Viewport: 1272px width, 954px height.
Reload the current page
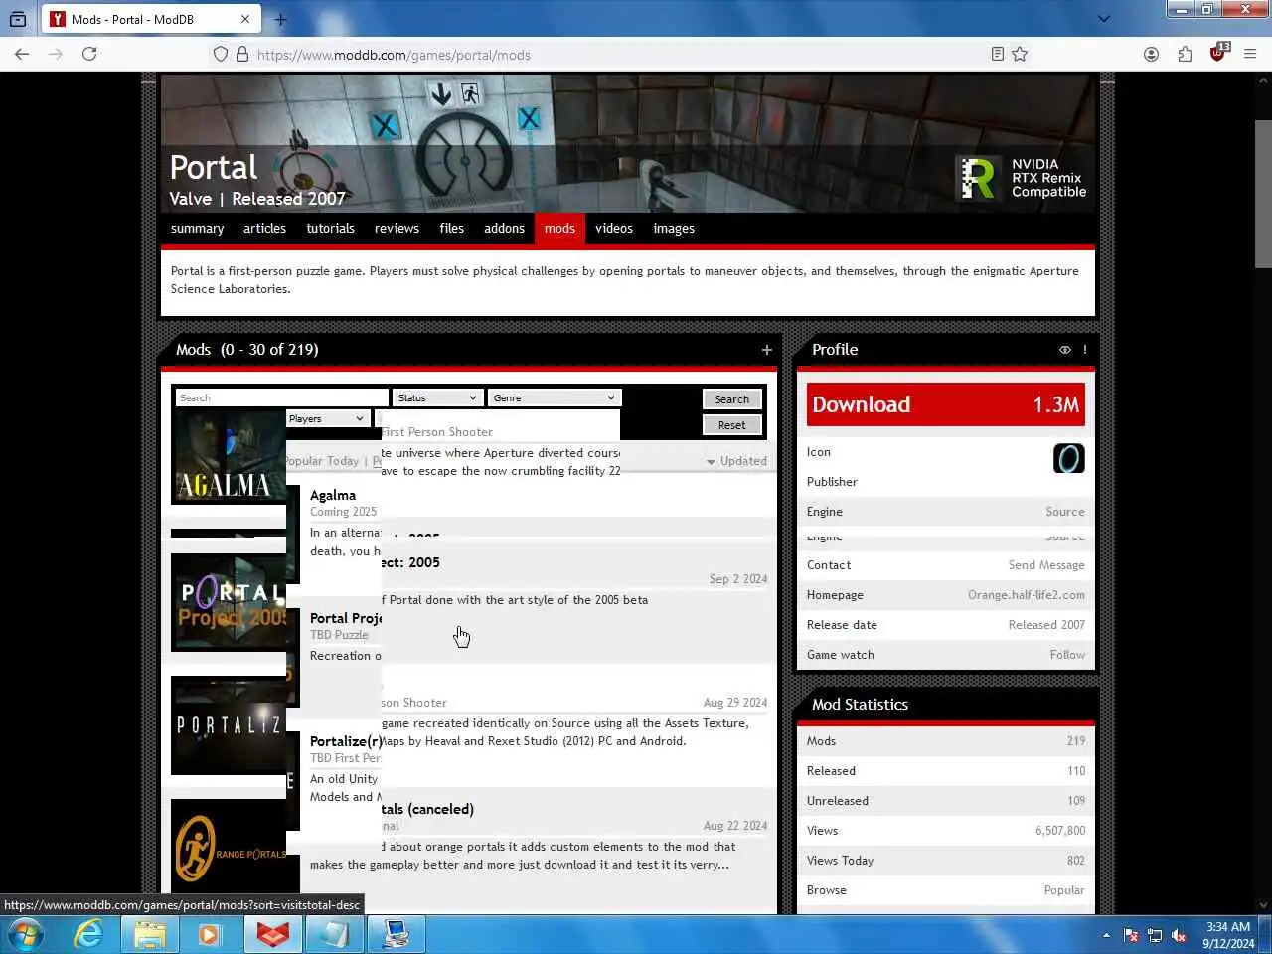click(x=89, y=55)
